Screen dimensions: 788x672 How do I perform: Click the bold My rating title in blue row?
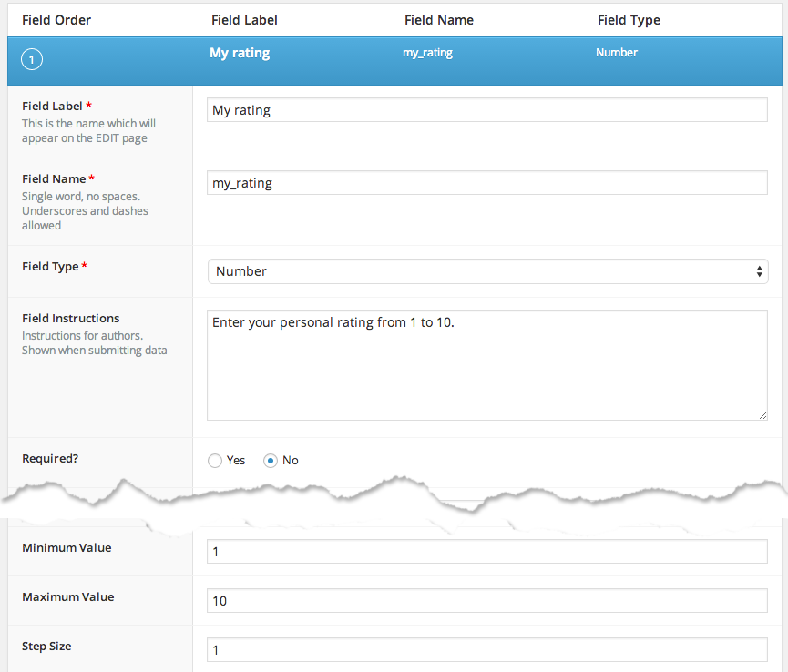point(240,53)
